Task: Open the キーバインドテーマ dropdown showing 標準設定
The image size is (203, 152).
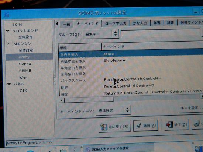Action: pos(113,110)
